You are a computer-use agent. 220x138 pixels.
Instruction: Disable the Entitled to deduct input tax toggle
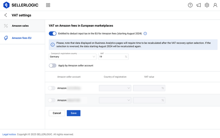pyautogui.click(x=53, y=33)
